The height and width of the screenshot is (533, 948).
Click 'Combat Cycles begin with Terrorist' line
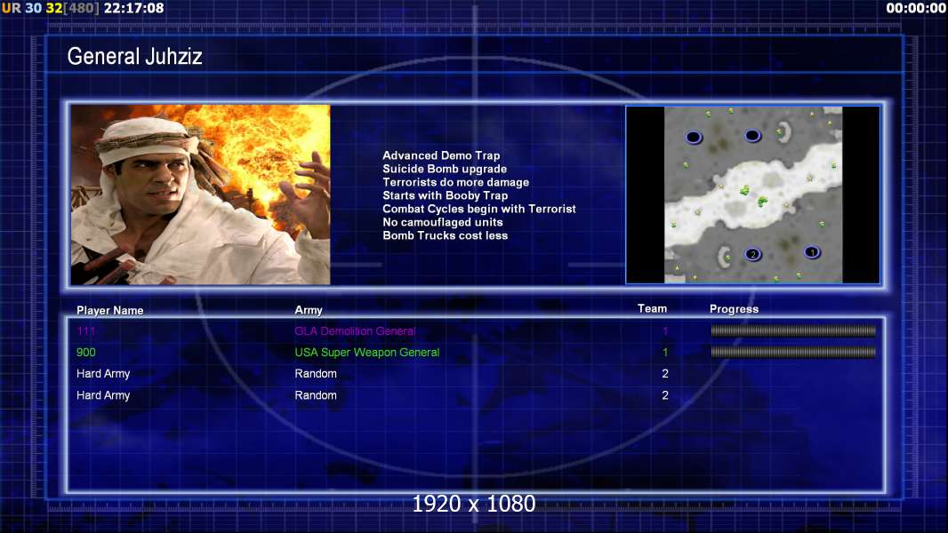click(478, 208)
